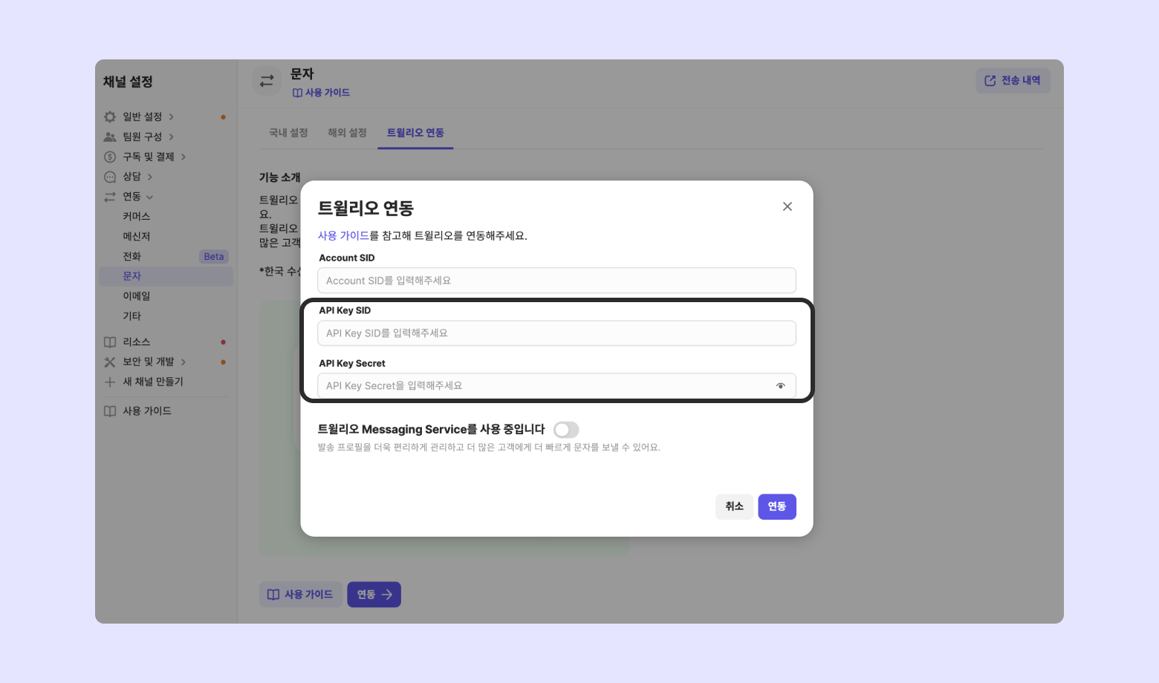Click the 문자 header swap-arrows icon
1159x683 pixels.
coord(267,81)
